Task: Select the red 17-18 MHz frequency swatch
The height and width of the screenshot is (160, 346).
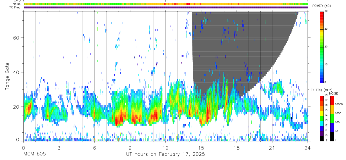Action: (322, 98)
